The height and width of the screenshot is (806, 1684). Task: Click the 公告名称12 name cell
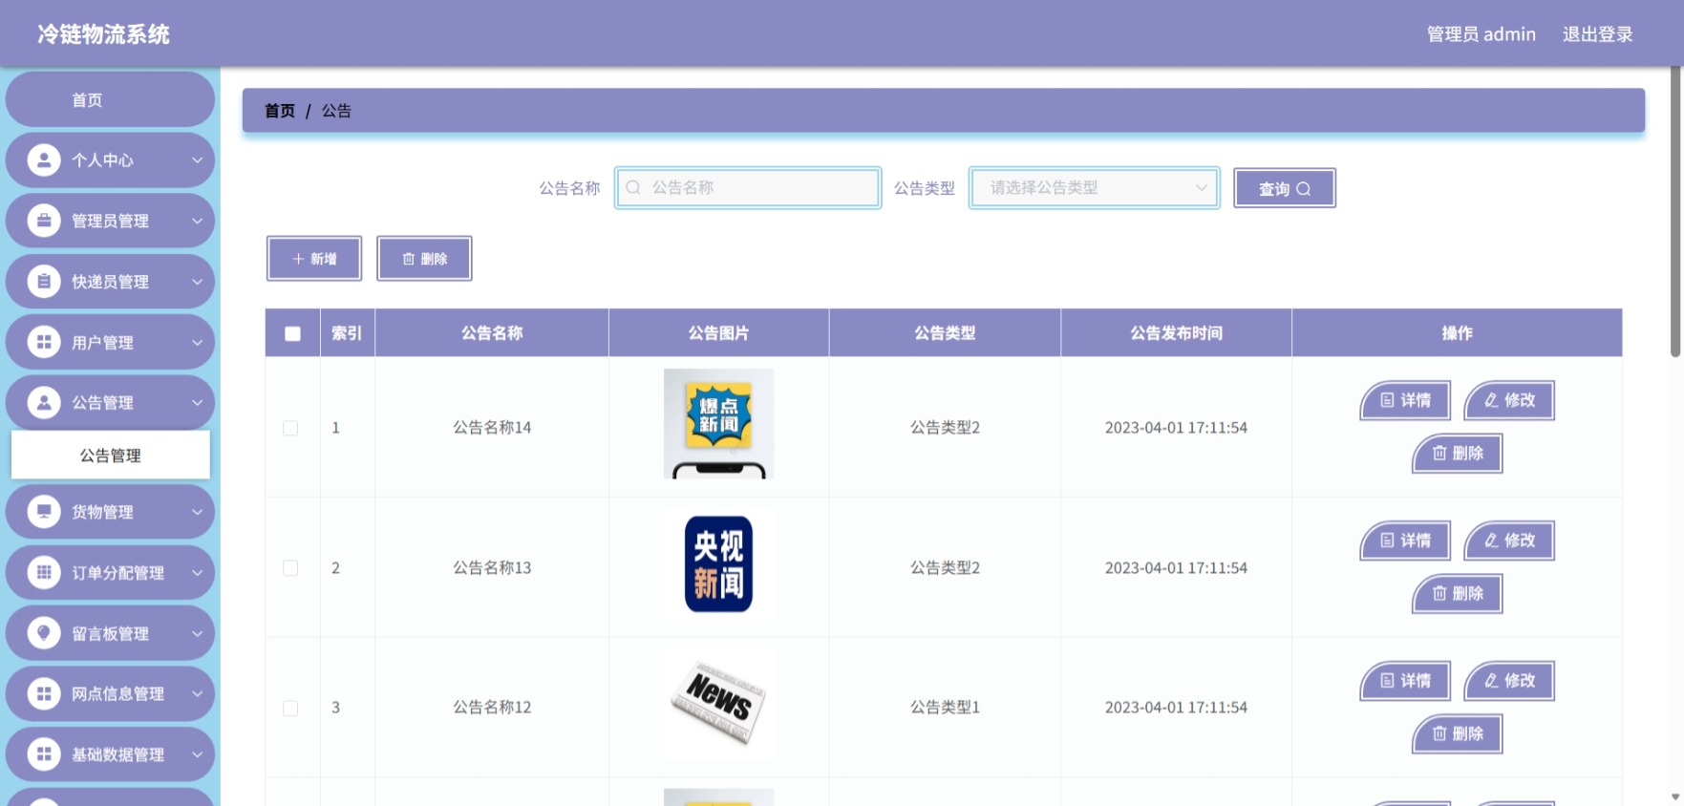click(492, 708)
